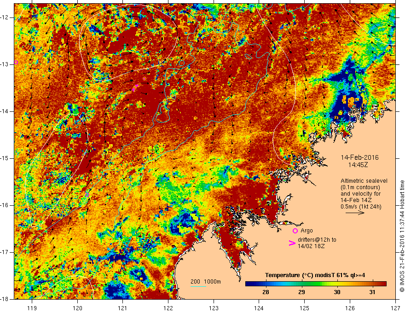Click the '119' longitude axis label
405x313 pixels.
(32, 308)
